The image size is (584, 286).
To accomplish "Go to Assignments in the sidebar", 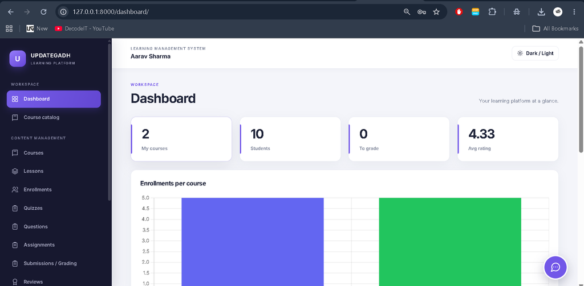I will point(54,244).
